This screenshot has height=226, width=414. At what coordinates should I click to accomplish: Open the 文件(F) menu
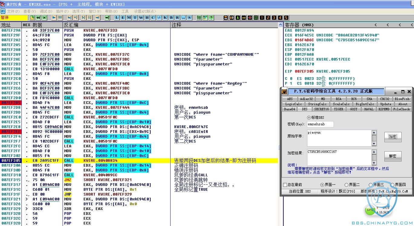point(13,11)
